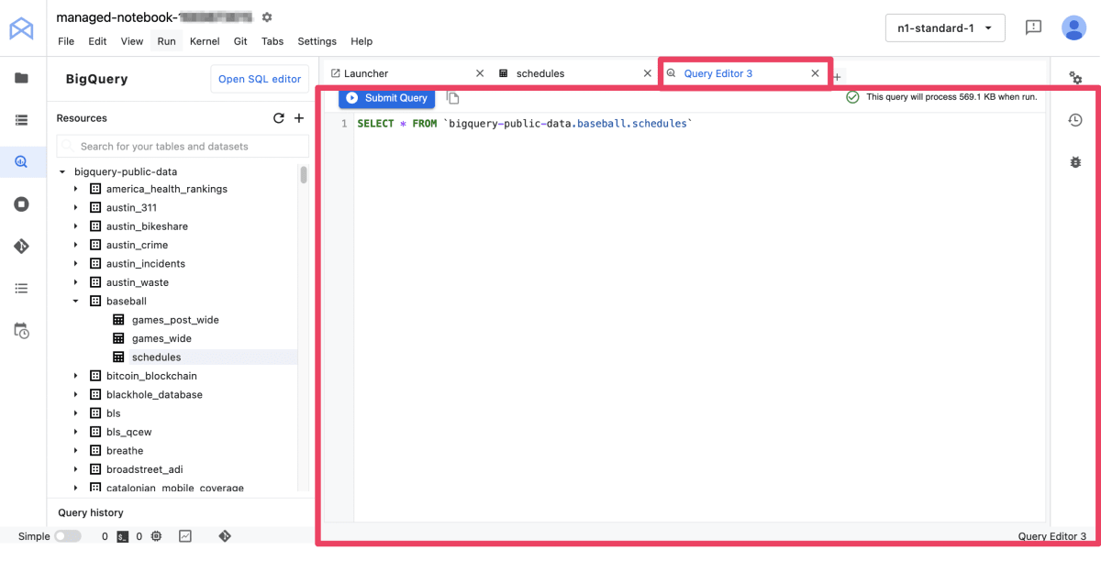Collapse the baseball dataset
Viewport: 1101px width, 561px height.
[76, 301]
